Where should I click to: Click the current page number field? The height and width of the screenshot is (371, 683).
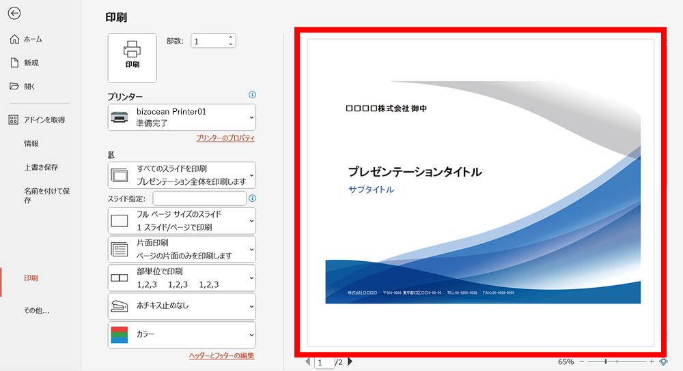tap(324, 362)
